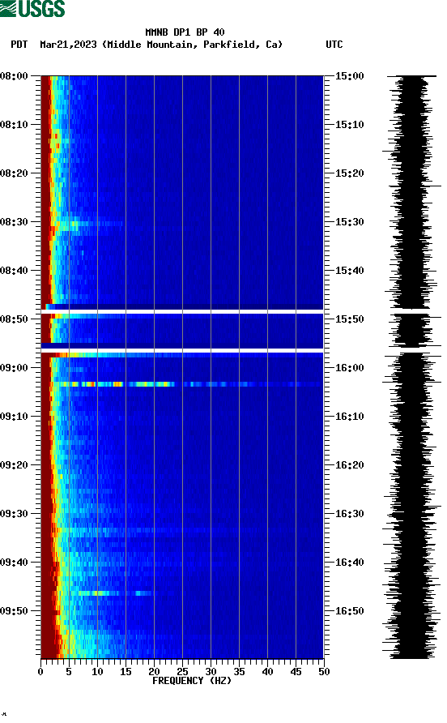Click the narrow spectrogram band at 08:50
The width and height of the screenshot is (447, 723).
[182, 331]
